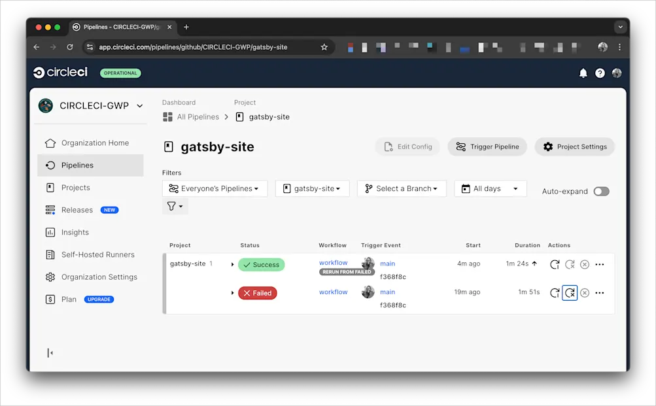Screen dimensions: 656x406
Task: Click All Pipelines breadcrumb link
Action: pos(198,117)
